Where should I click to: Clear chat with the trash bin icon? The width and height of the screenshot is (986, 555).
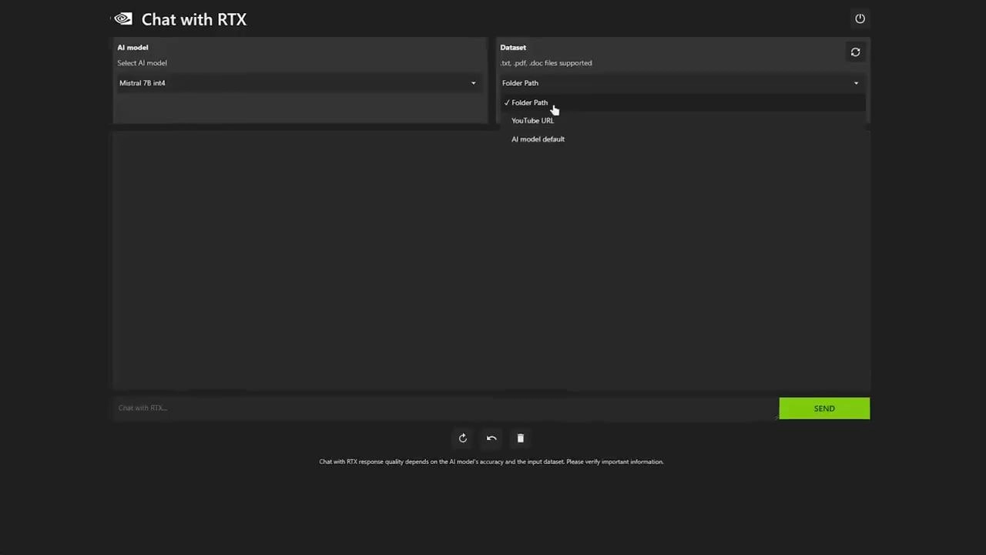[520, 438]
